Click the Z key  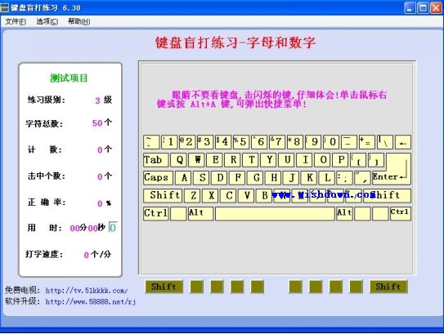pos(192,196)
